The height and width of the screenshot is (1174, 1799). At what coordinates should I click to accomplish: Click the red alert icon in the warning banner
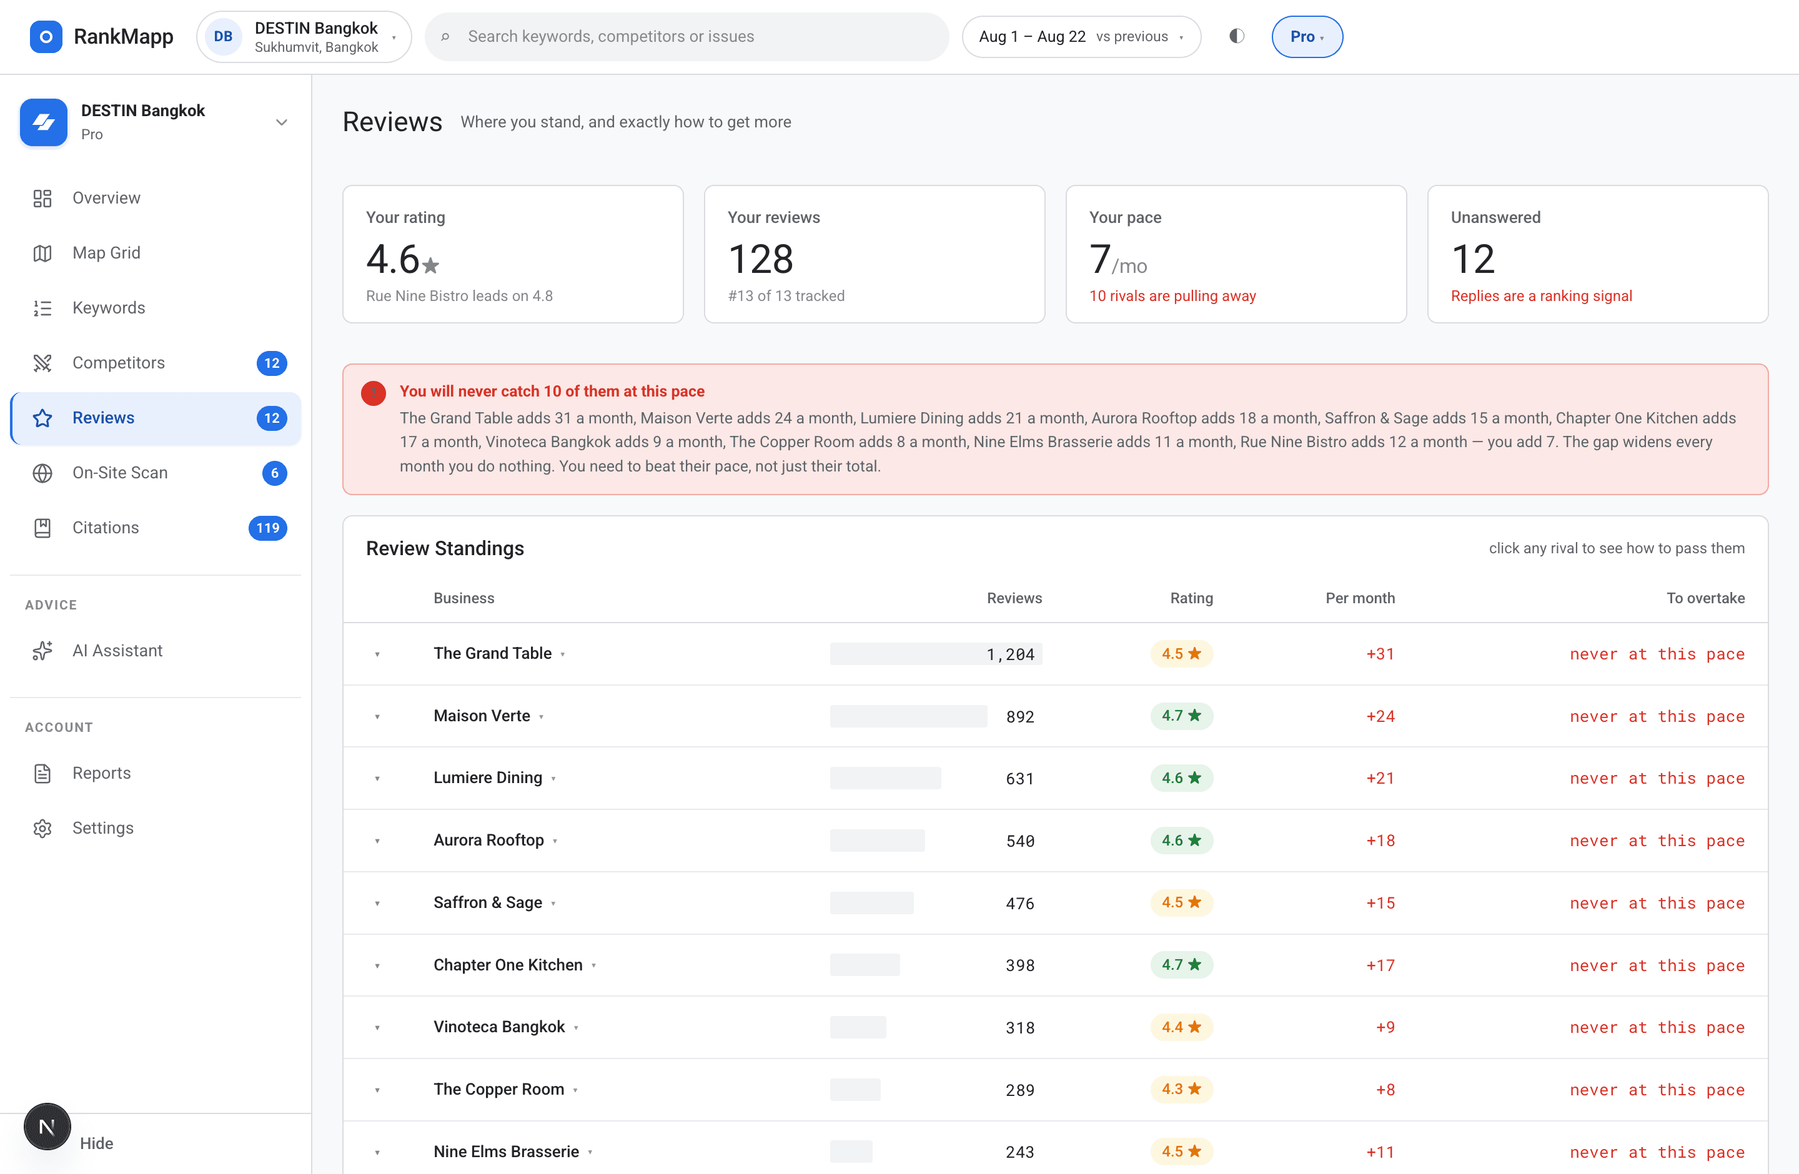pyautogui.click(x=374, y=393)
